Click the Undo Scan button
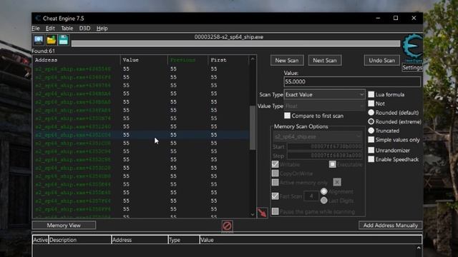Image resolution: width=458 pixels, height=257 pixels. pyautogui.click(x=381, y=60)
